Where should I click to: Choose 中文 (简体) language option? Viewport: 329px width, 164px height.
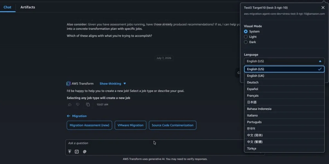[x=284, y=135]
